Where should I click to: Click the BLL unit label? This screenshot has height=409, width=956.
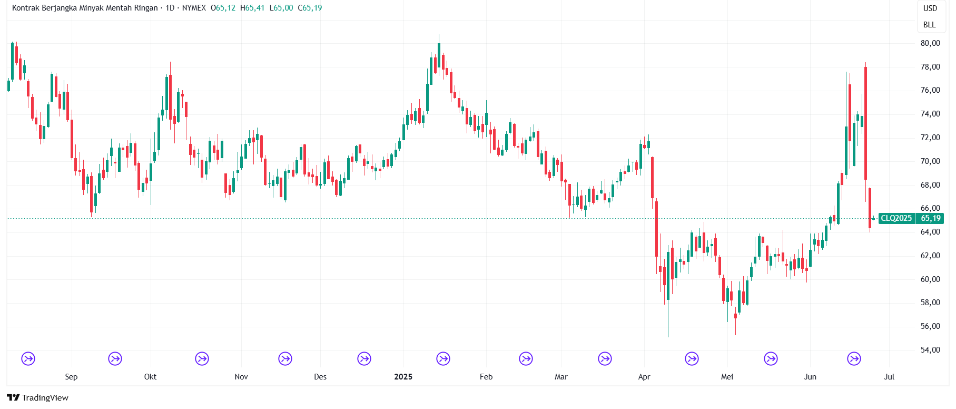tap(930, 25)
